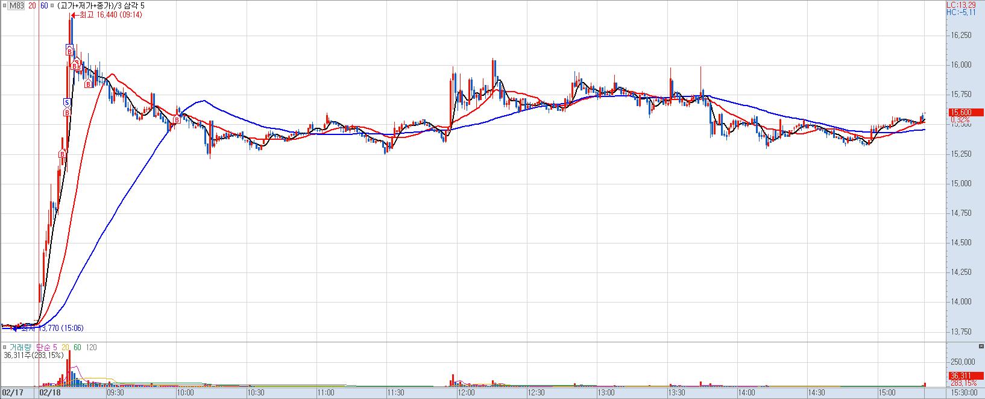The image size is (985, 399).
Task: Click the 283,15% value on the volume axis
Action: coord(963,383)
